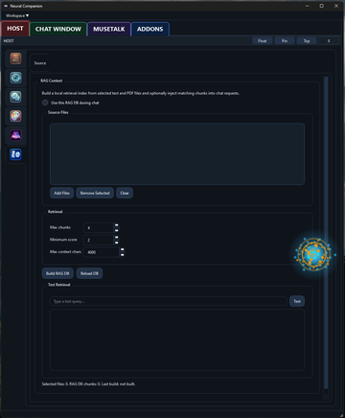
Task: Click the Build RAG DB button
Action: pyautogui.click(x=57, y=273)
